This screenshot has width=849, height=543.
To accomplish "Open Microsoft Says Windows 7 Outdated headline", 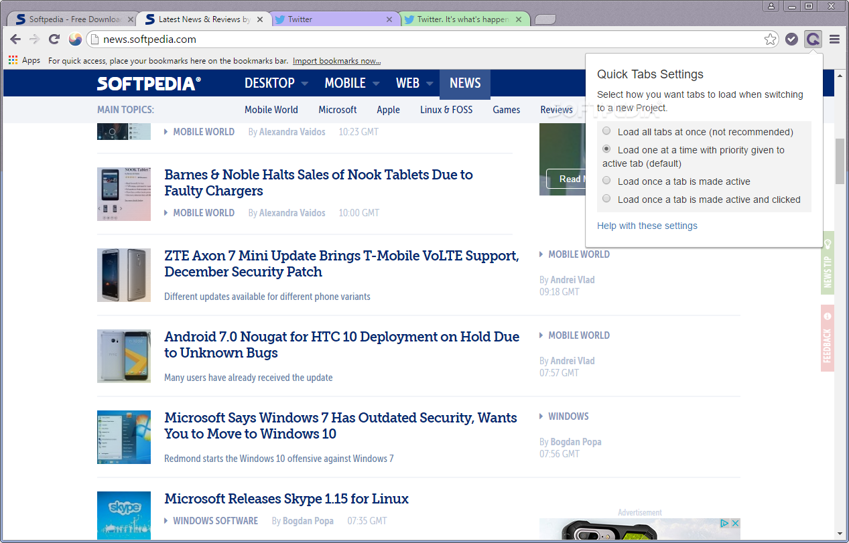I will coord(340,426).
